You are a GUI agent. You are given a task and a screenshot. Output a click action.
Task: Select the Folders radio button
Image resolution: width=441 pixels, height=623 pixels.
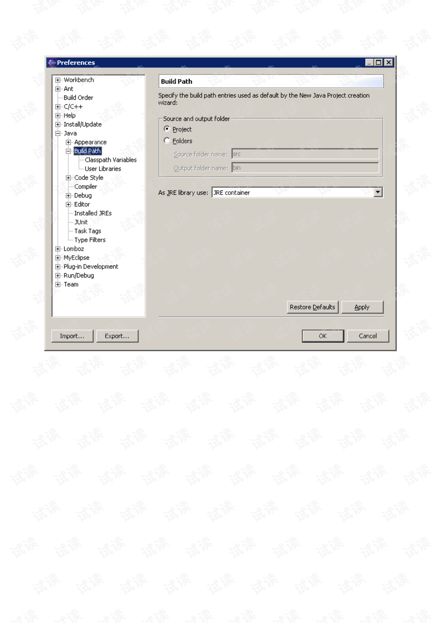pyautogui.click(x=167, y=140)
